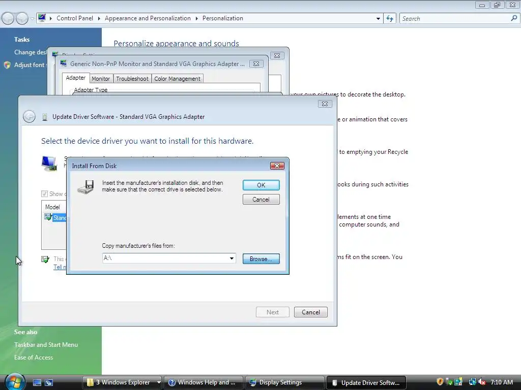This screenshot has height=390, width=521.
Task: Select the Standard VGA model list entry
Action: pyautogui.click(x=55, y=217)
